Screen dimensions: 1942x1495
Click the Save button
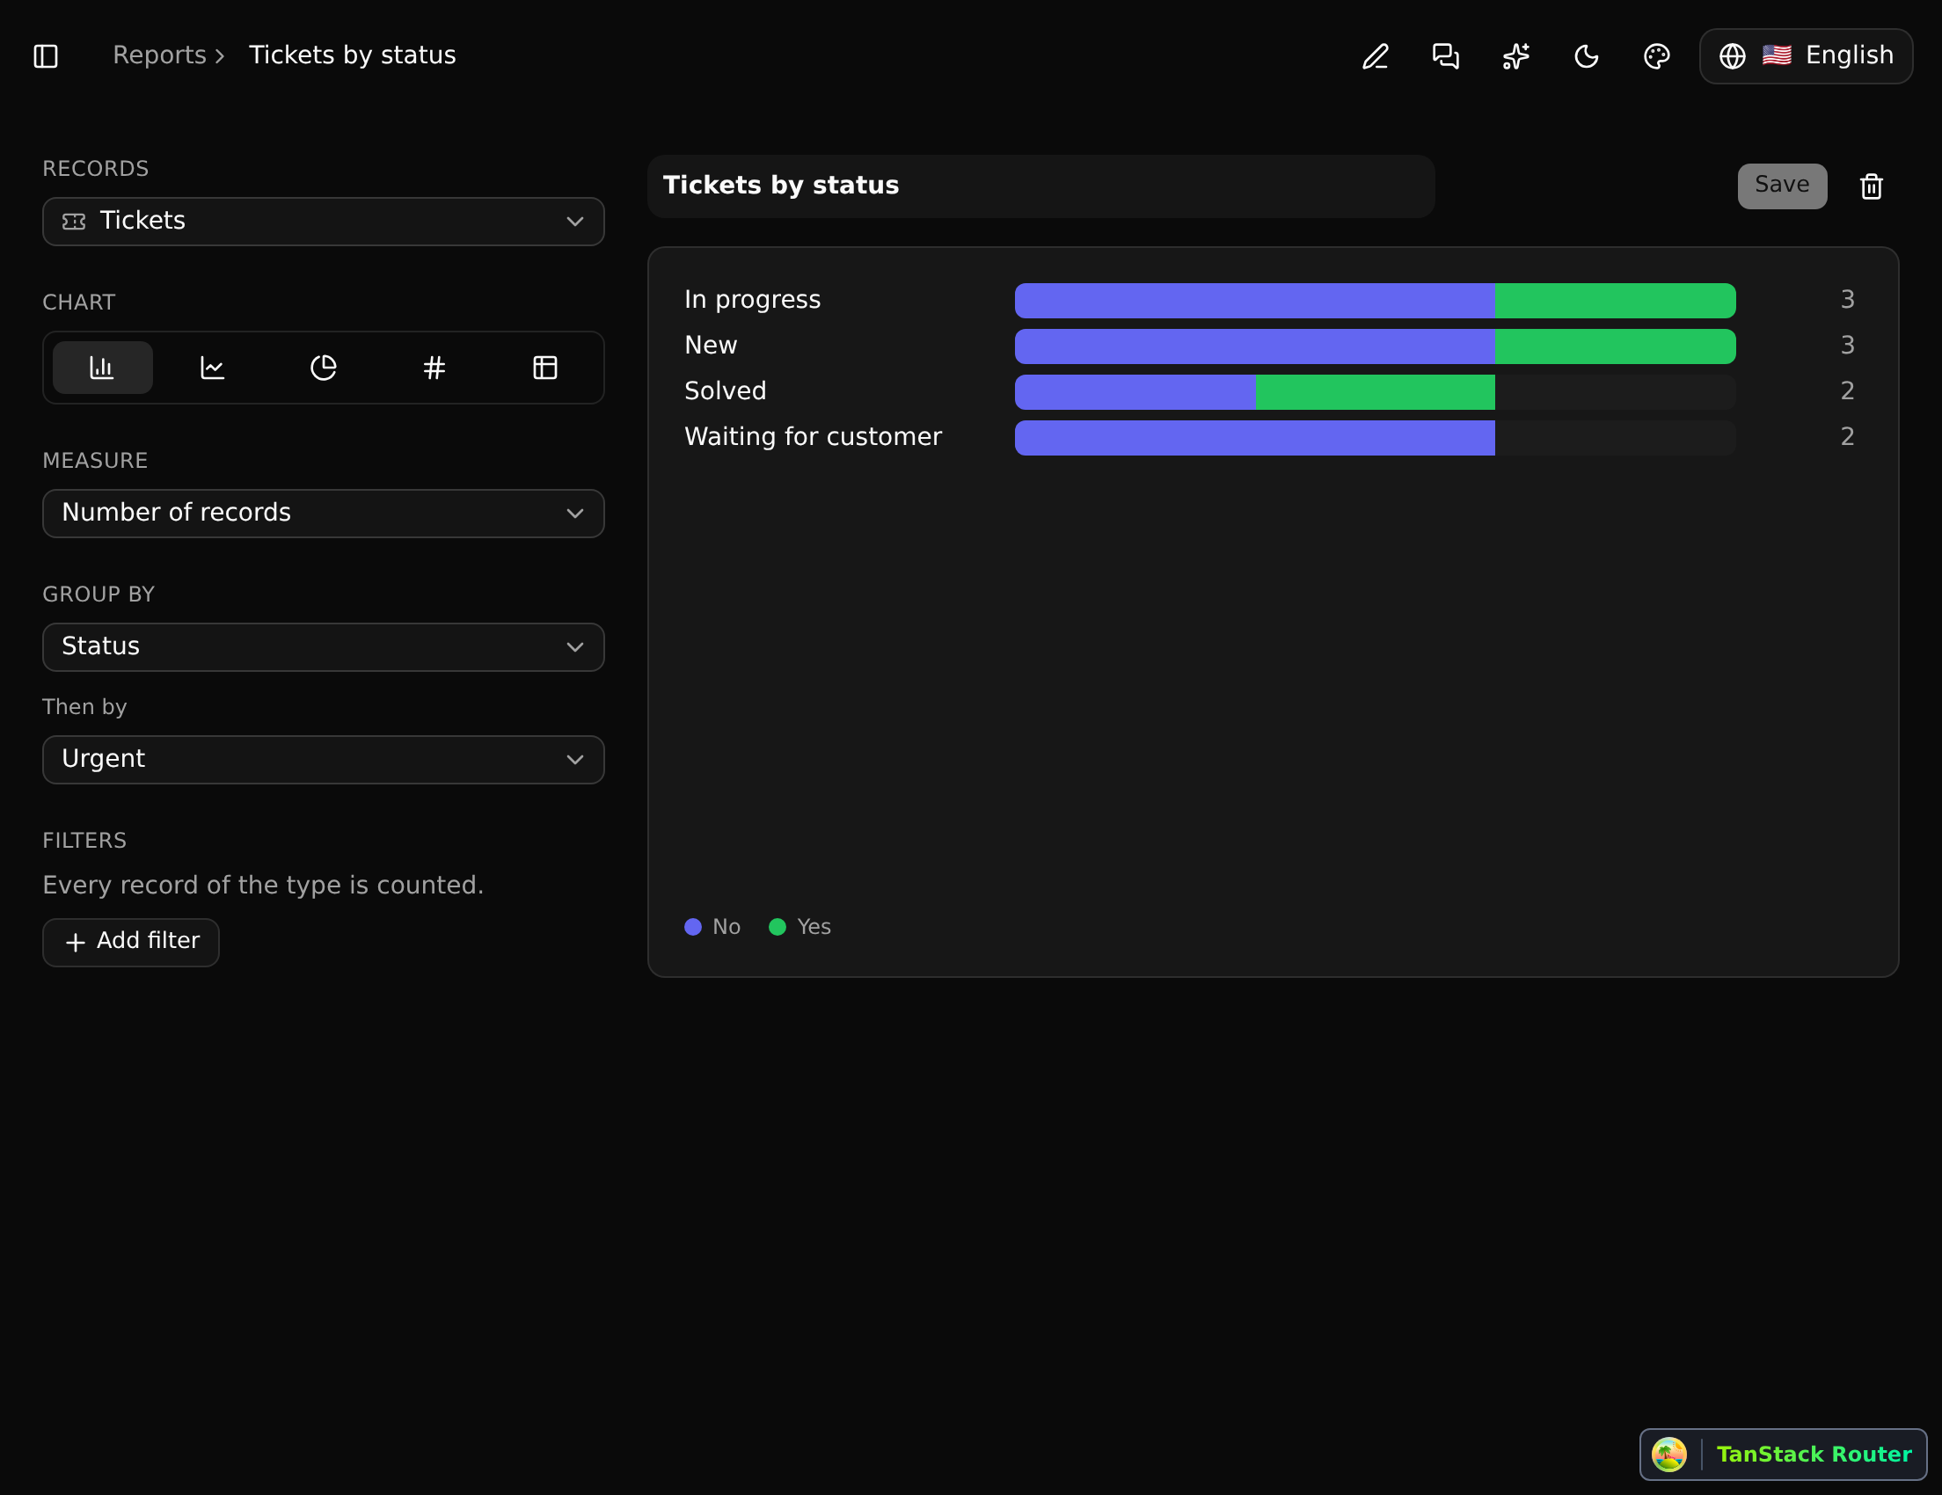tap(1782, 186)
